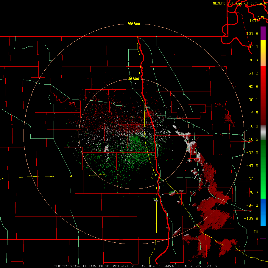The image size is (268, 268).
Task: Pick the yellow-orange segment of velocity color bar
Action: click(263, 53)
